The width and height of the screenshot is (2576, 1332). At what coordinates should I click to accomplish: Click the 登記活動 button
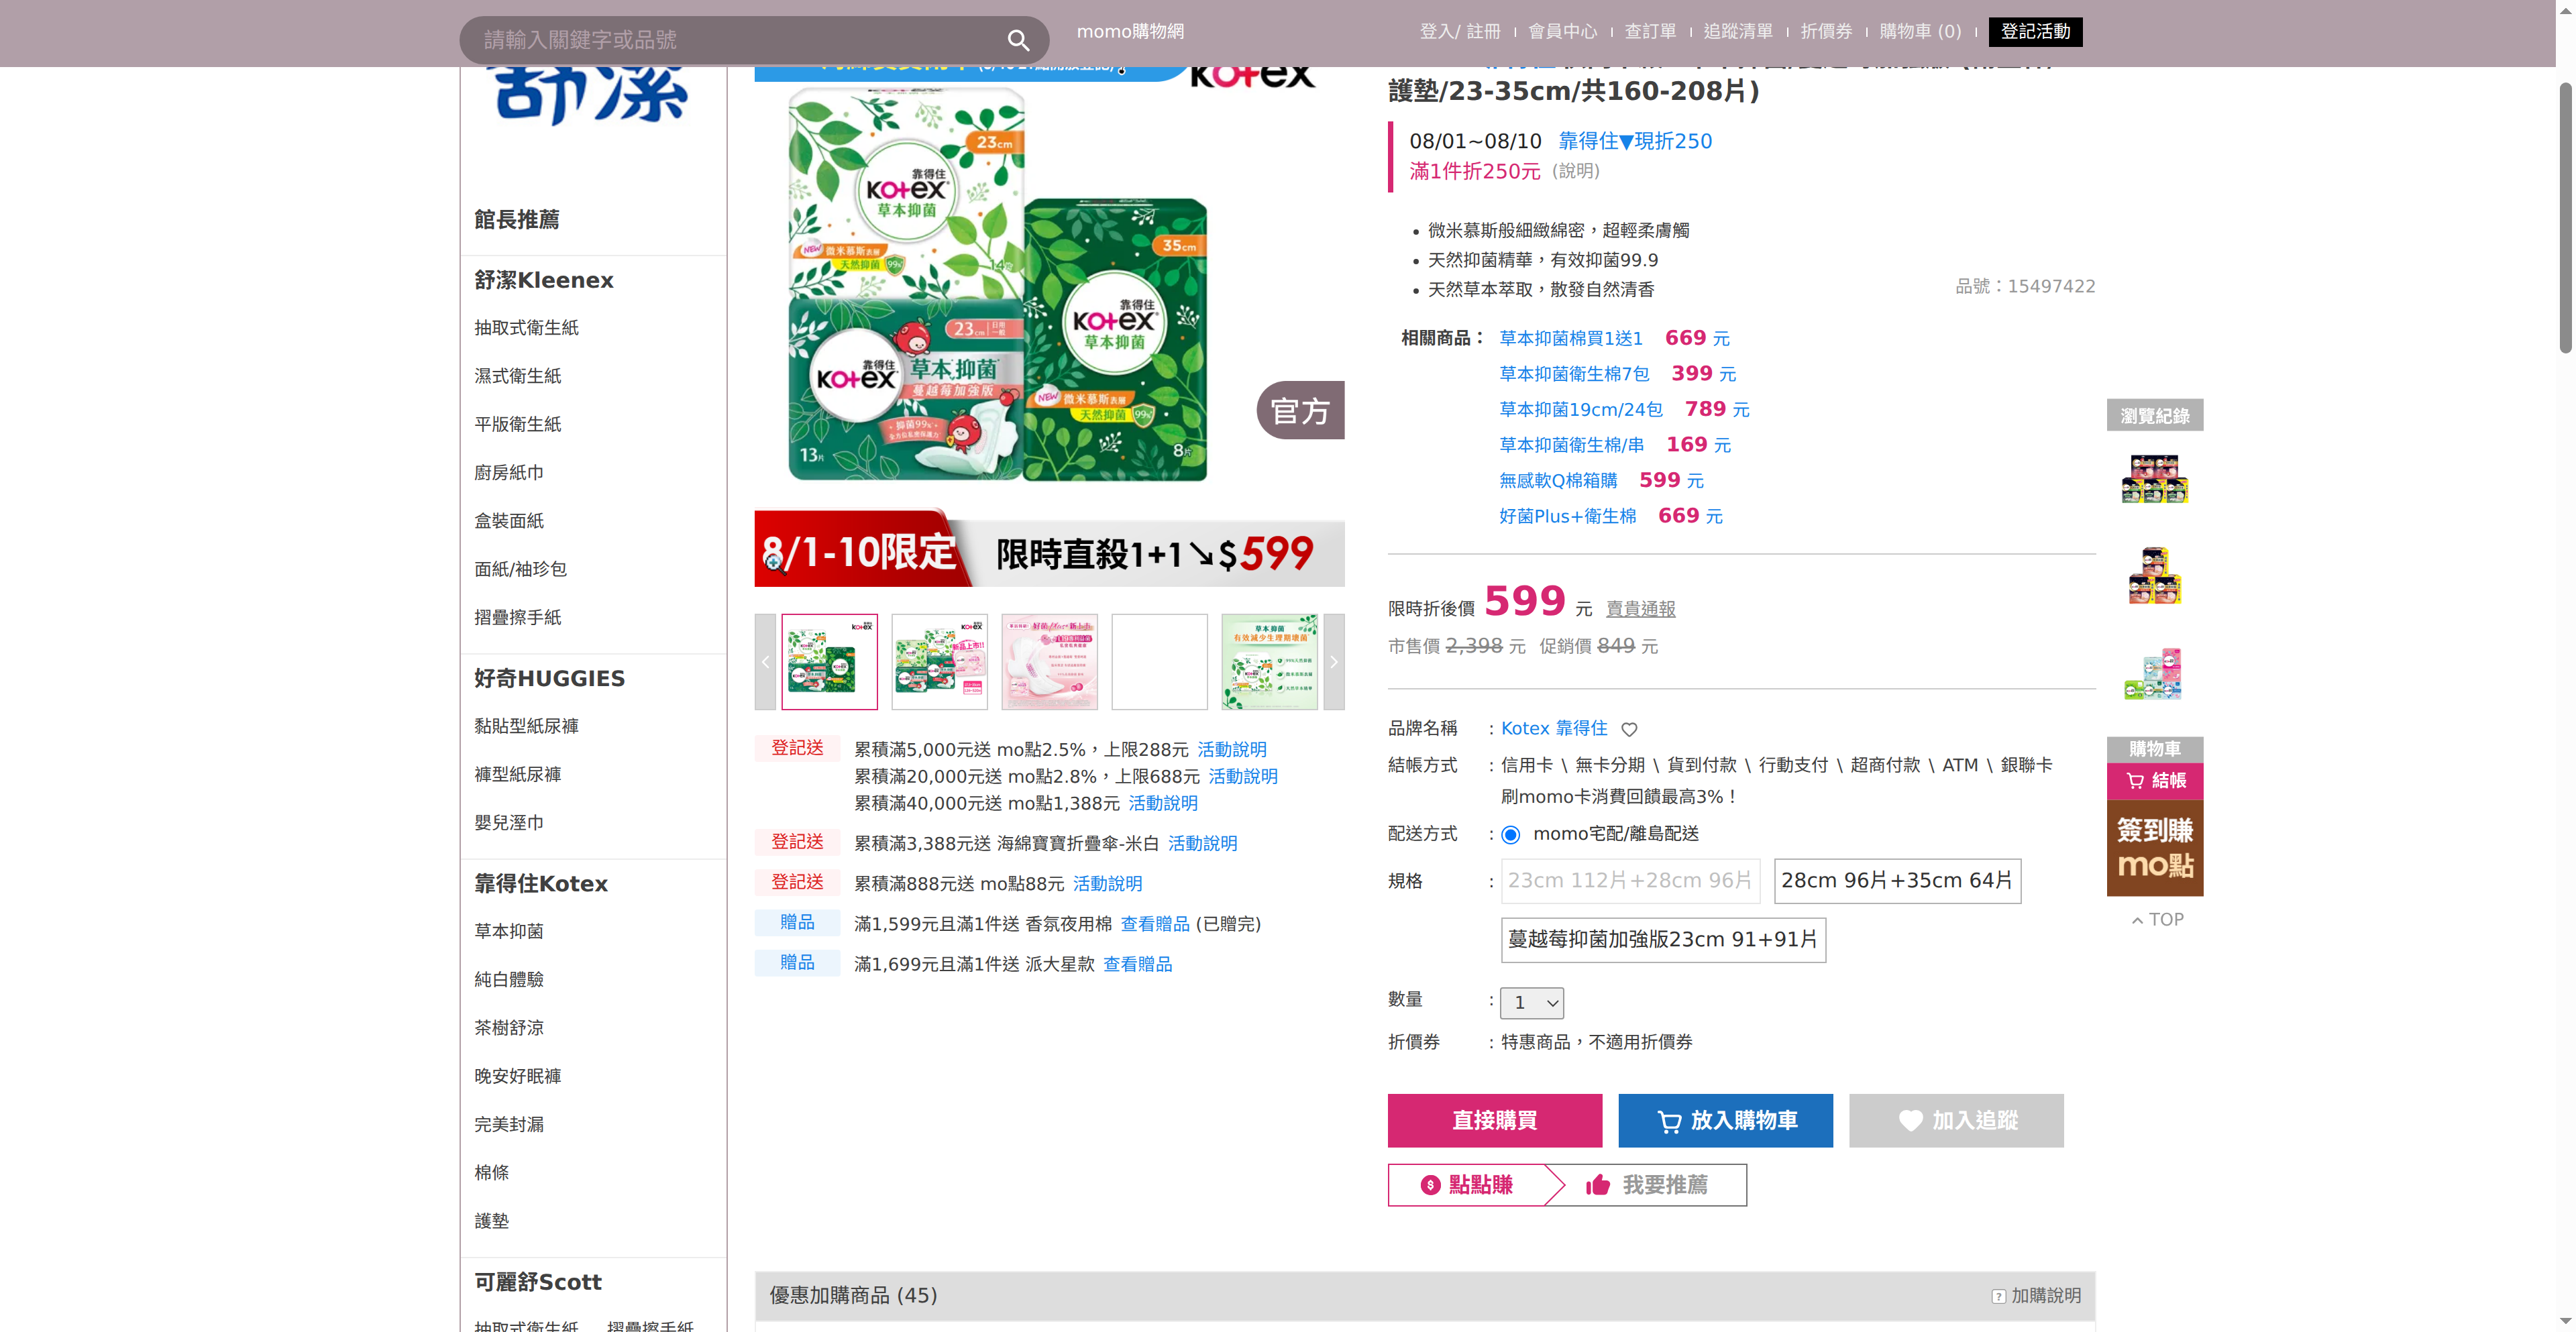coord(2035,32)
